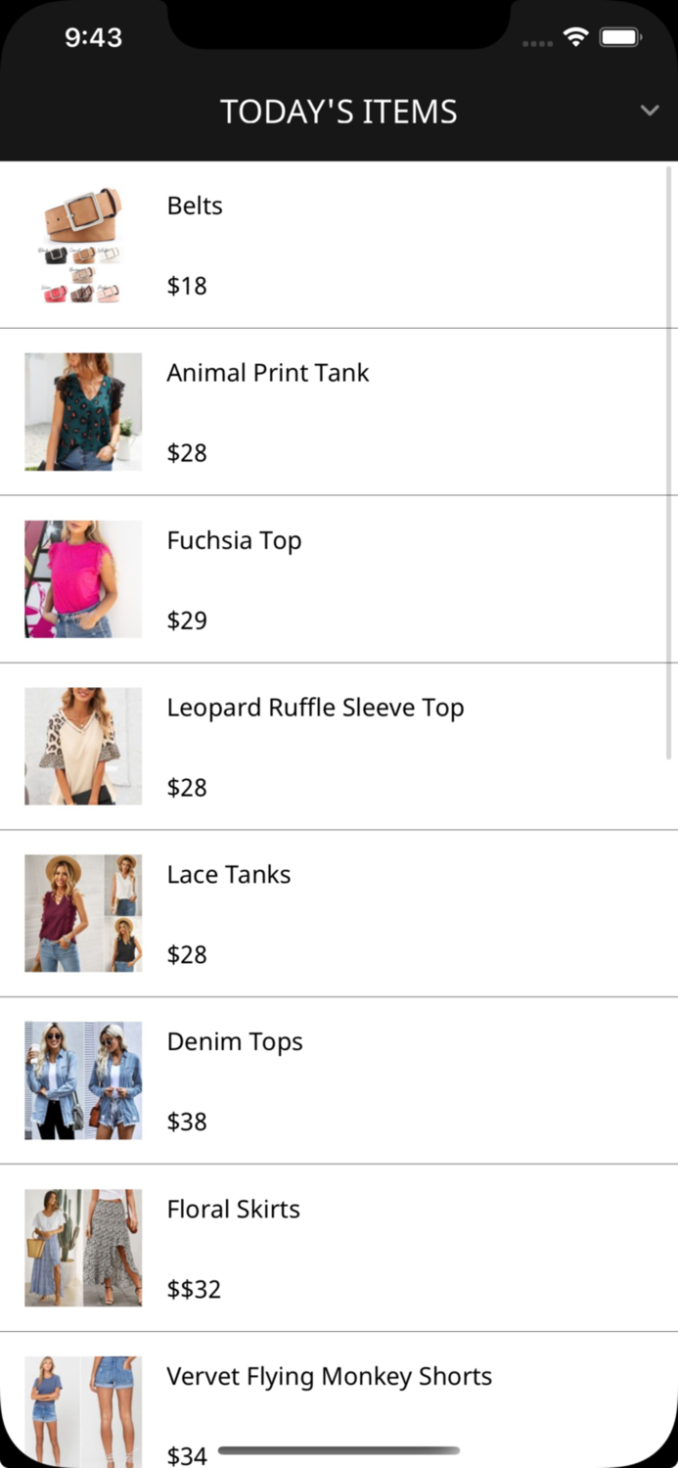
Task: Open the Floral Skirts photo
Action: (x=82, y=1247)
